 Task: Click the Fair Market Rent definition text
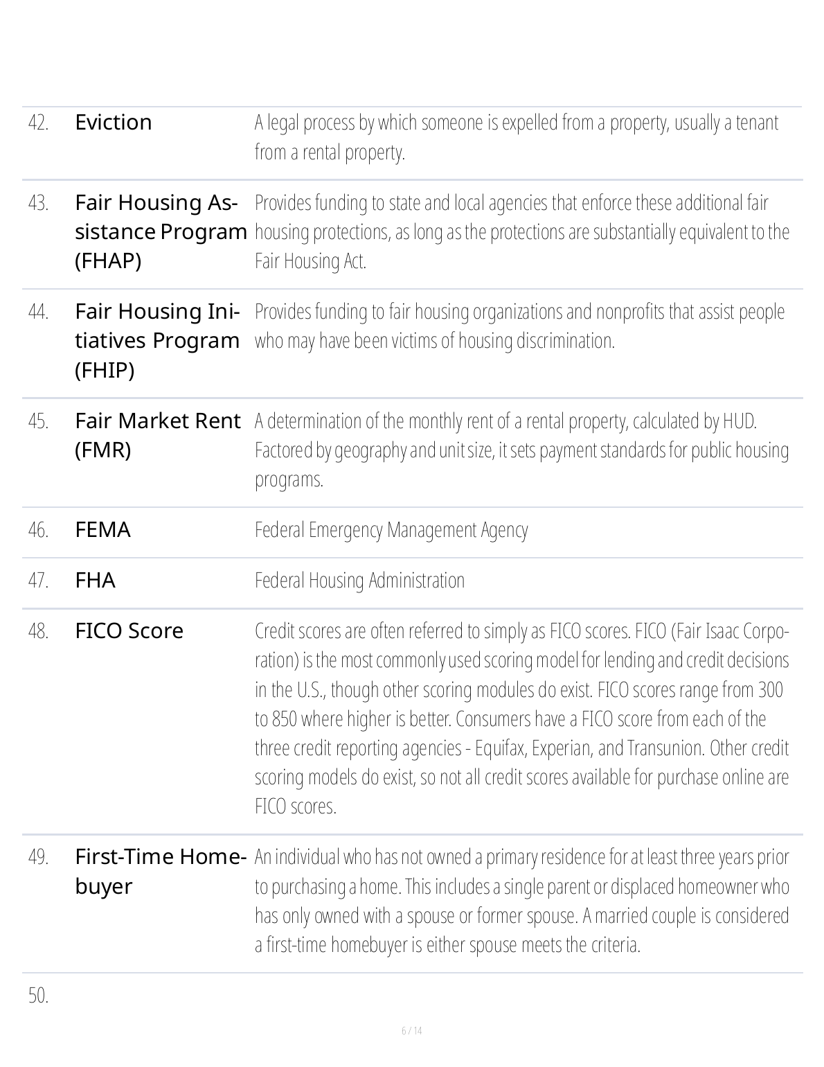[521, 450]
